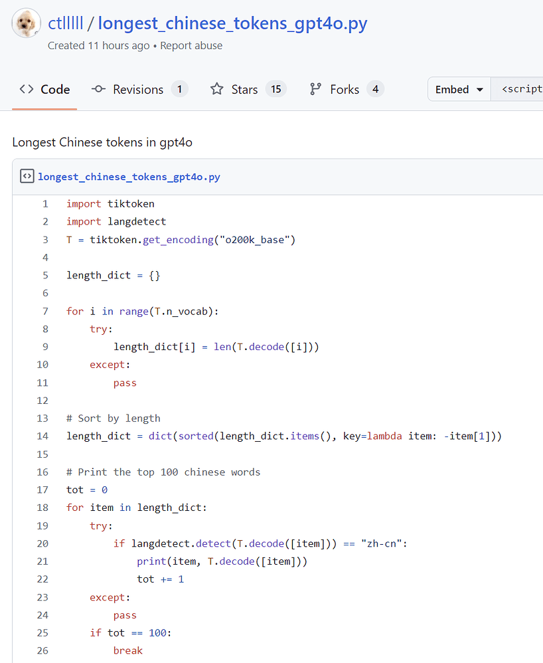Expand the Embed dropdown
This screenshot has height=663, width=543.
point(459,89)
